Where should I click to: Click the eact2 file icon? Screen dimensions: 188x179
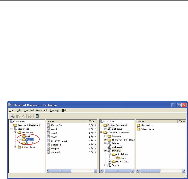[48, 133]
